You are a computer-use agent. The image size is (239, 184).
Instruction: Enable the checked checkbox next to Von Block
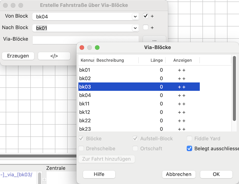click(146, 16)
